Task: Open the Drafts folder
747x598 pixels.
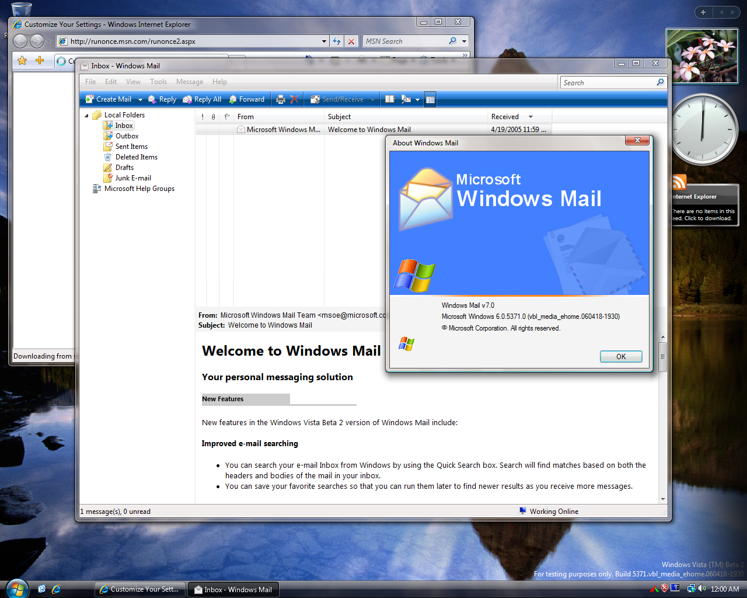Action: [x=124, y=168]
